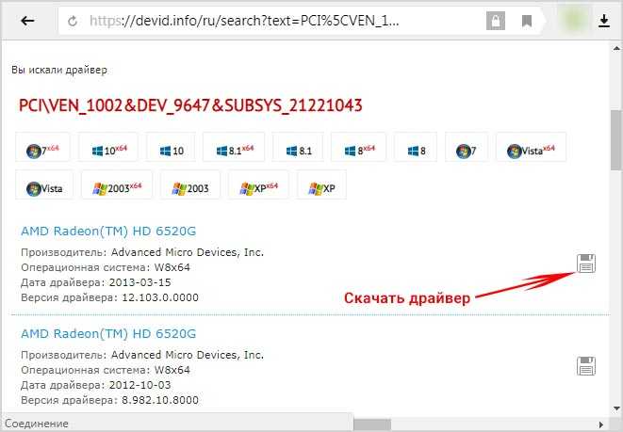Click the 'Соединение' status bar text
623x432 pixels.
pyautogui.click(x=37, y=424)
